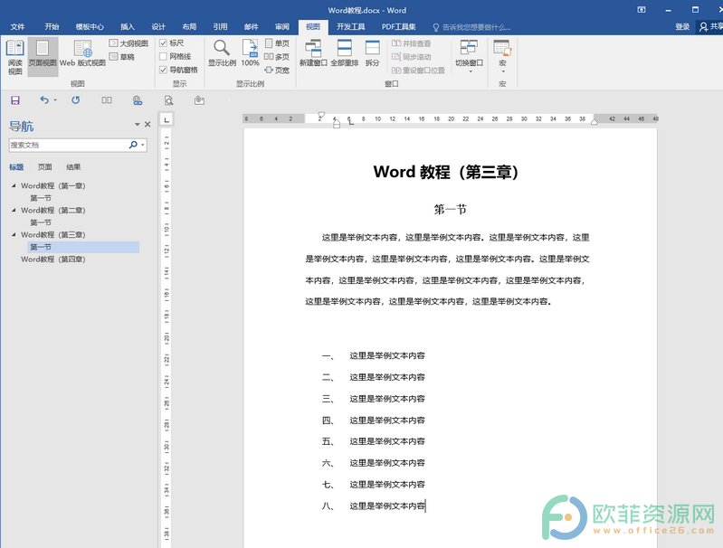
Task: Switch to the 审阅 review tab
Action: point(282,27)
